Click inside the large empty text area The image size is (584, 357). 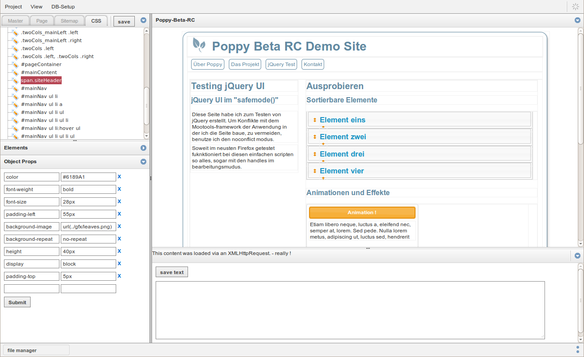350,310
